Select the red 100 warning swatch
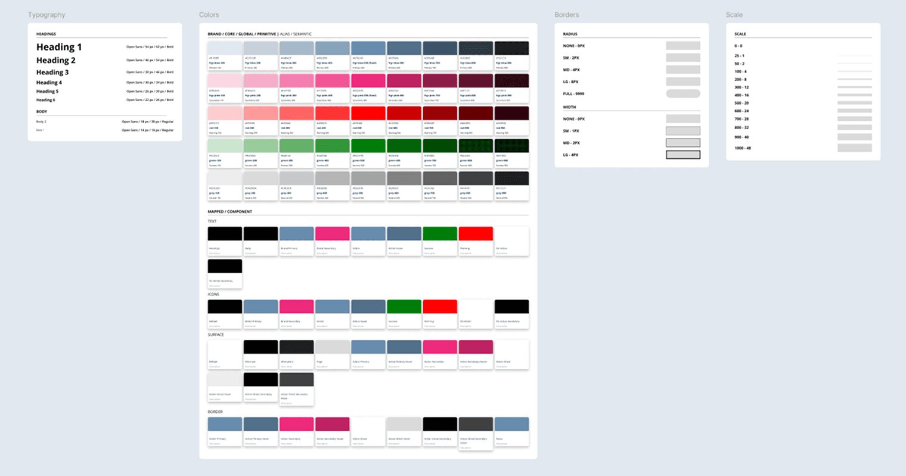This screenshot has height=476, width=906. [225, 121]
